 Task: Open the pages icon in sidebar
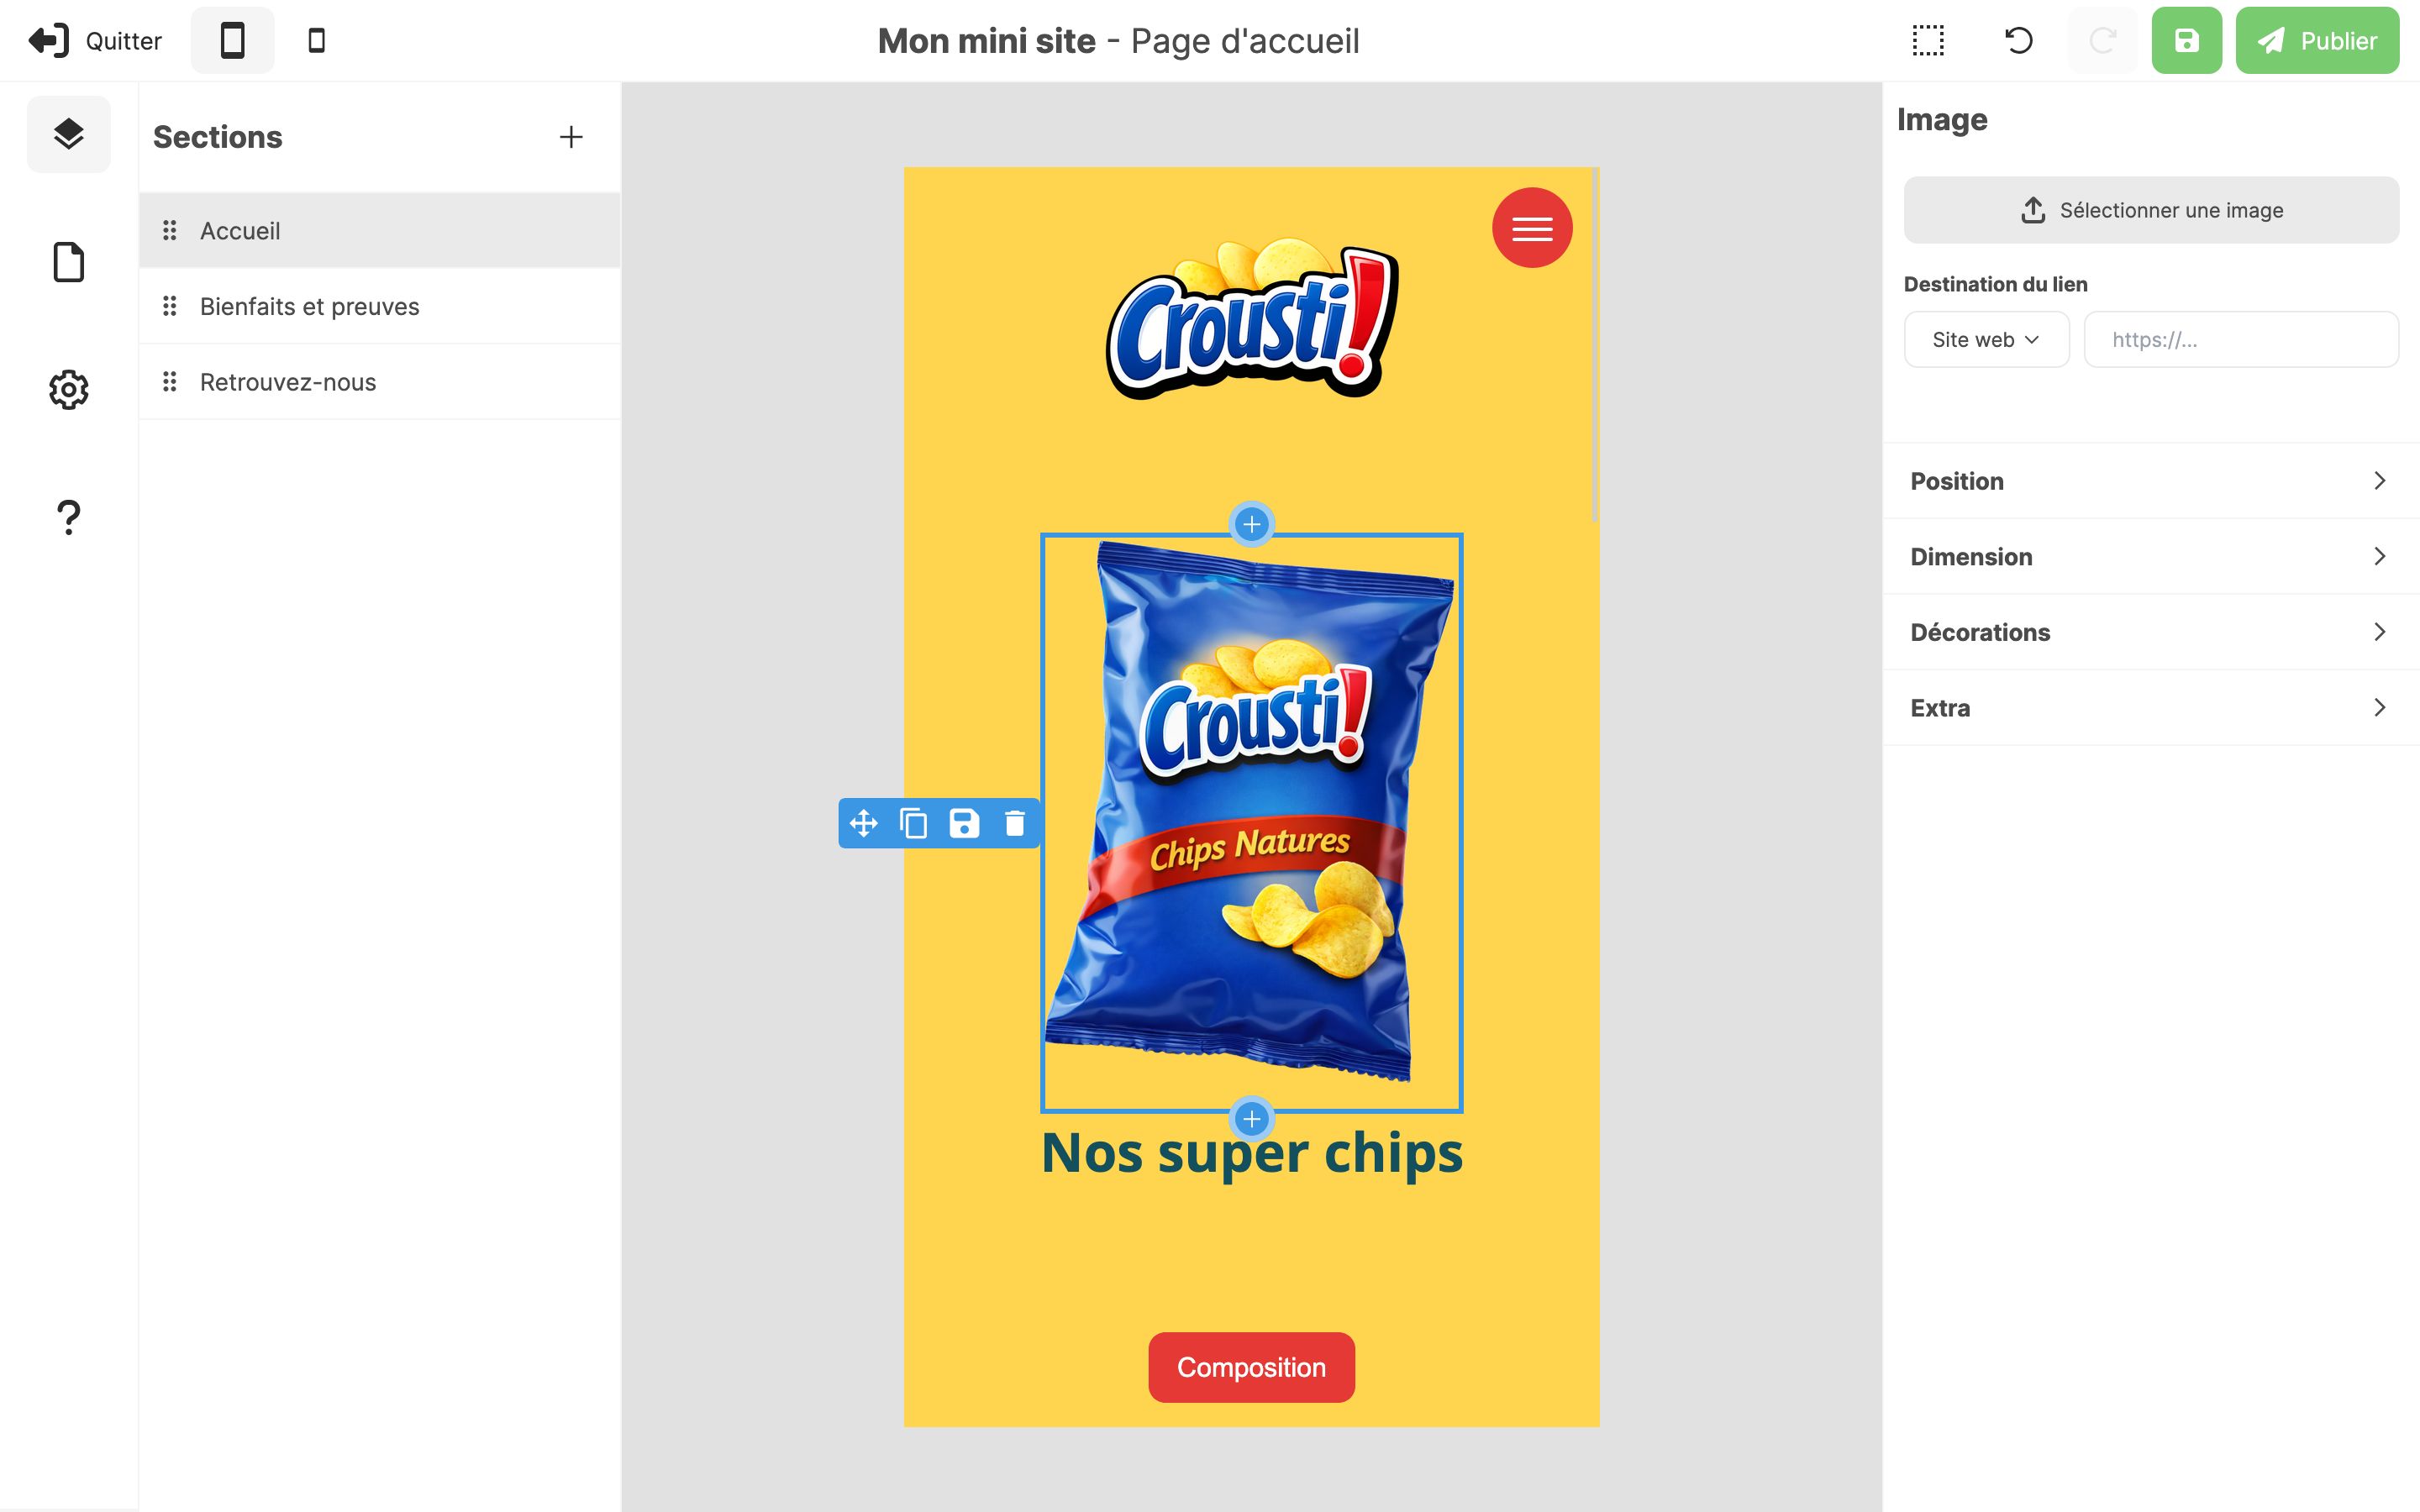pos(68,262)
